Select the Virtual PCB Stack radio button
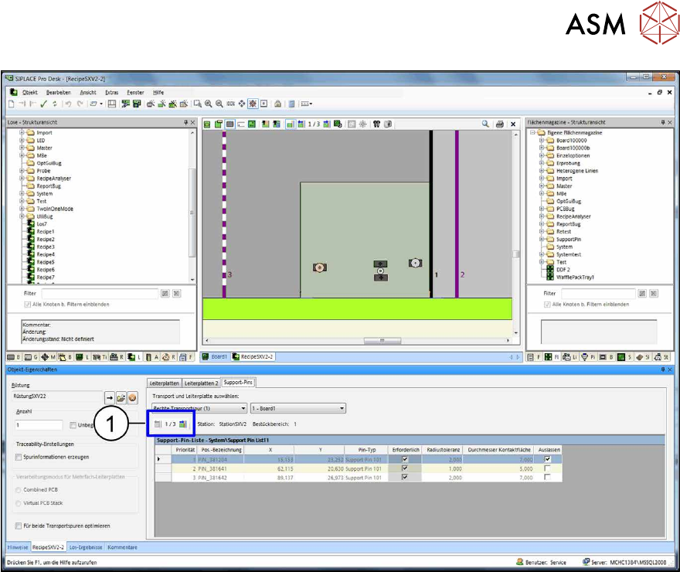This screenshot has width=680, height=572. (19, 503)
